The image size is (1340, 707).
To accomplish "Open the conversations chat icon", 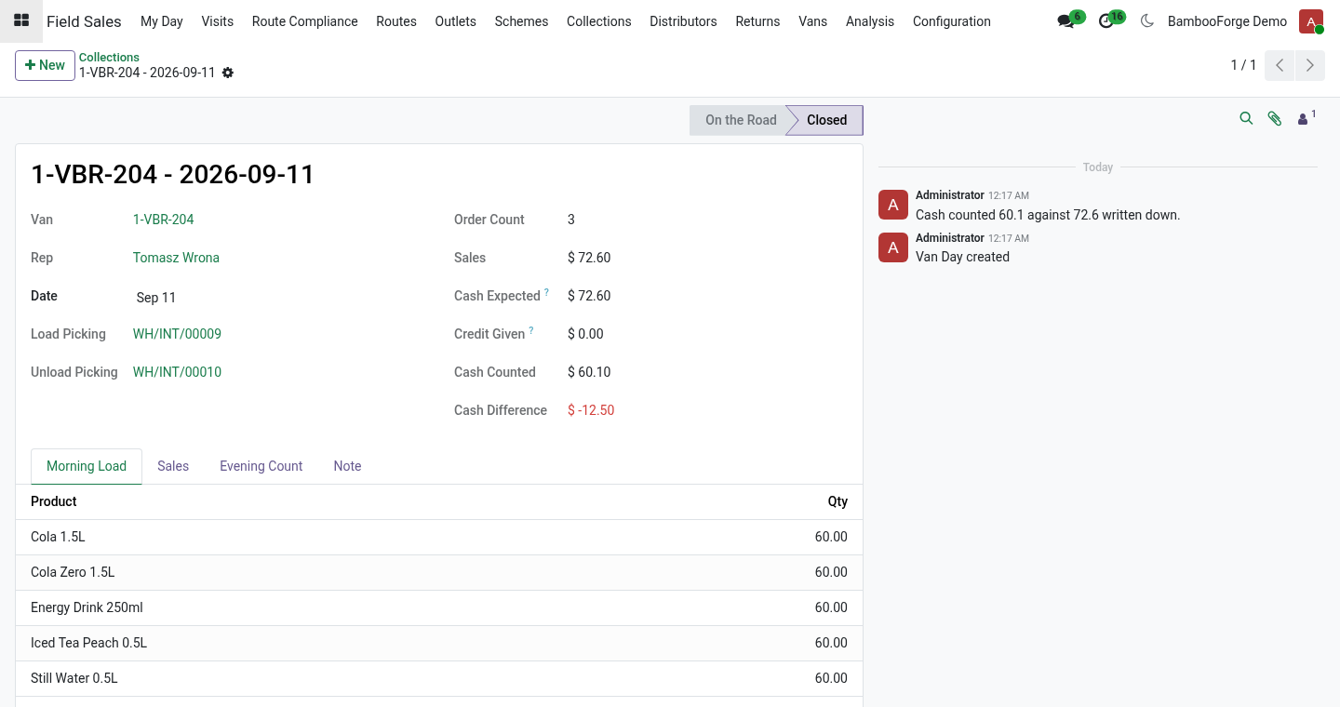I will click(1065, 21).
